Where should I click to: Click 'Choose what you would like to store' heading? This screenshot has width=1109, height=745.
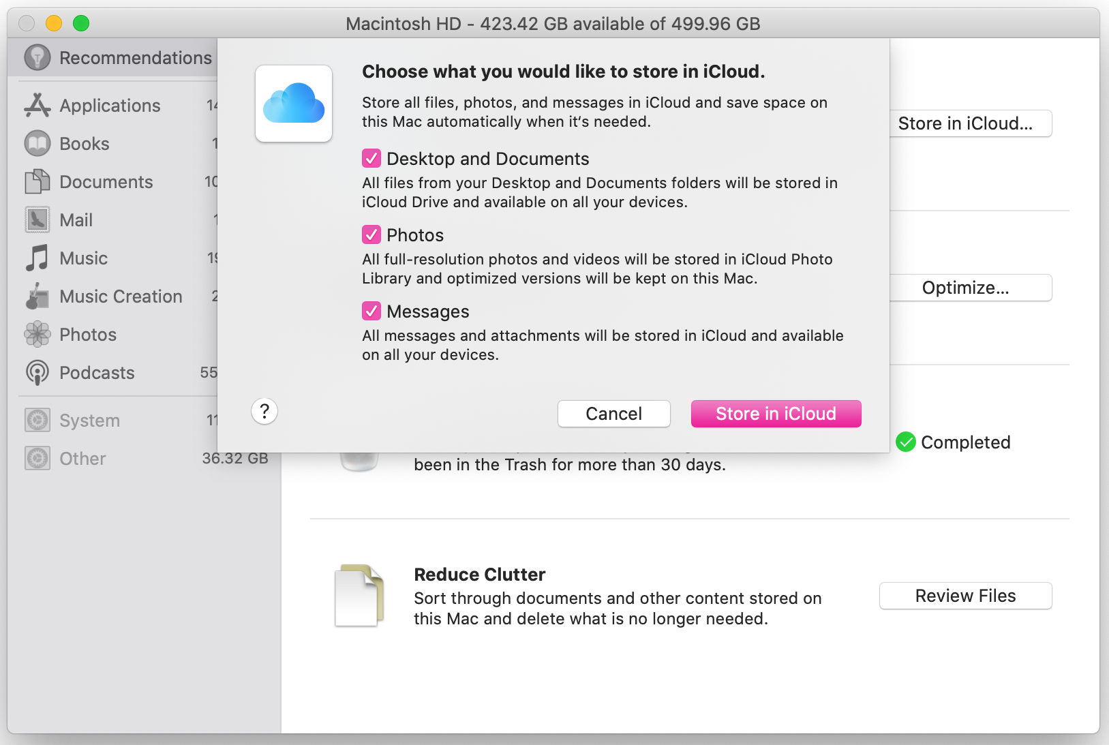[564, 72]
